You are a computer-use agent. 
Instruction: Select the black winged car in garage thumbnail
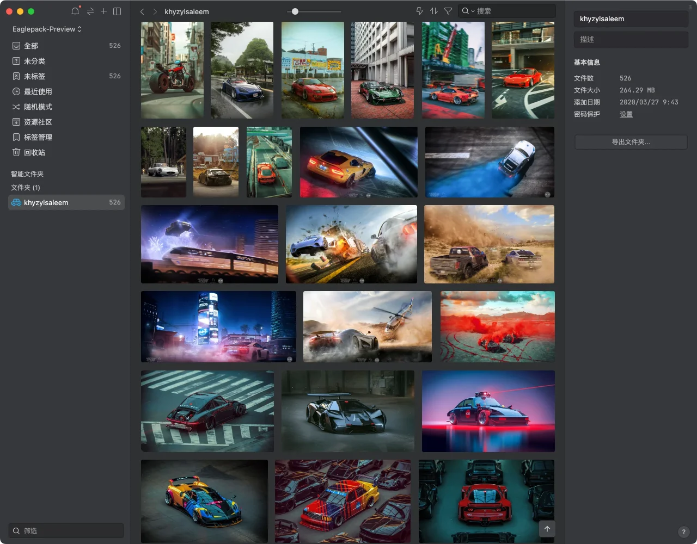pos(348,411)
